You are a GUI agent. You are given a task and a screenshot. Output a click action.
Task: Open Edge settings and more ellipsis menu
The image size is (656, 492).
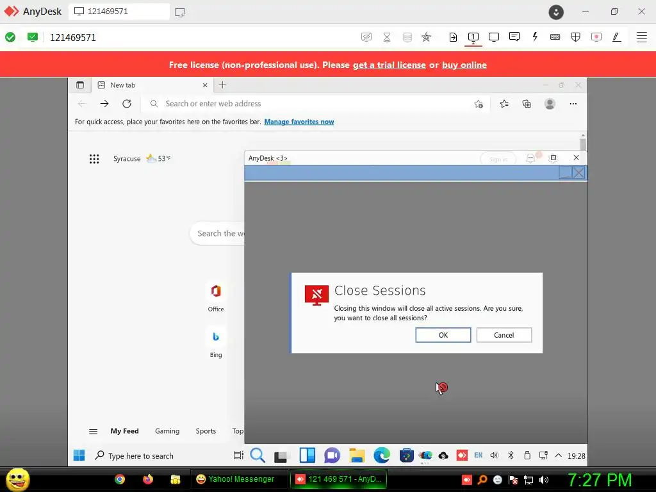tap(573, 103)
